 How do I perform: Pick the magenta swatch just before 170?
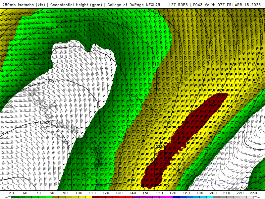169,197
